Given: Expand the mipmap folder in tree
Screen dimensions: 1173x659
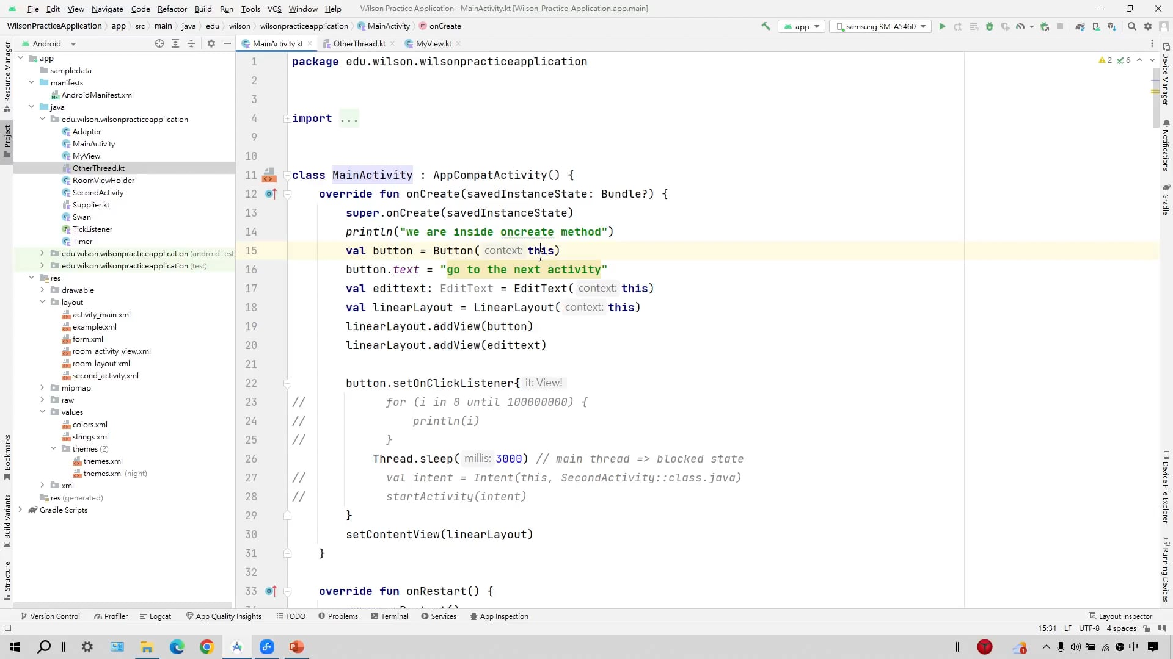Looking at the screenshot, I should click(x=42, y=387).
